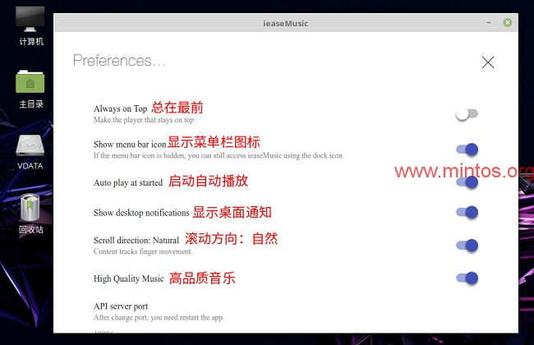Click the menu bar icon hidden description text
This screenshot has width=534, height=345.
coord(219,155)
